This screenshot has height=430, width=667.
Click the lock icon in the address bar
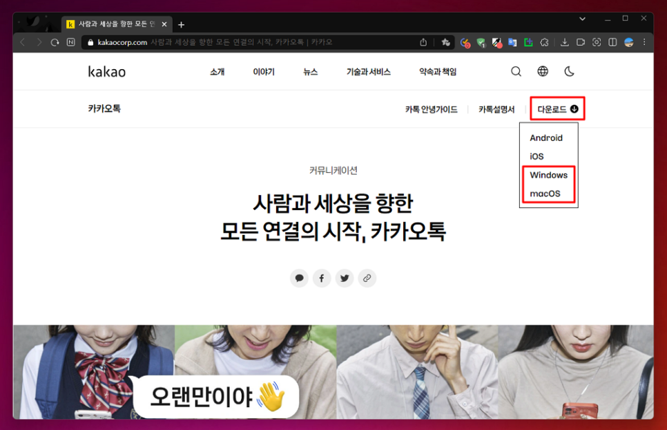coord(90,42)
